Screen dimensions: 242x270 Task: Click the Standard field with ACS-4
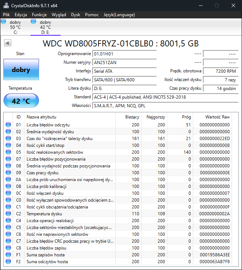tap(166, 97)
